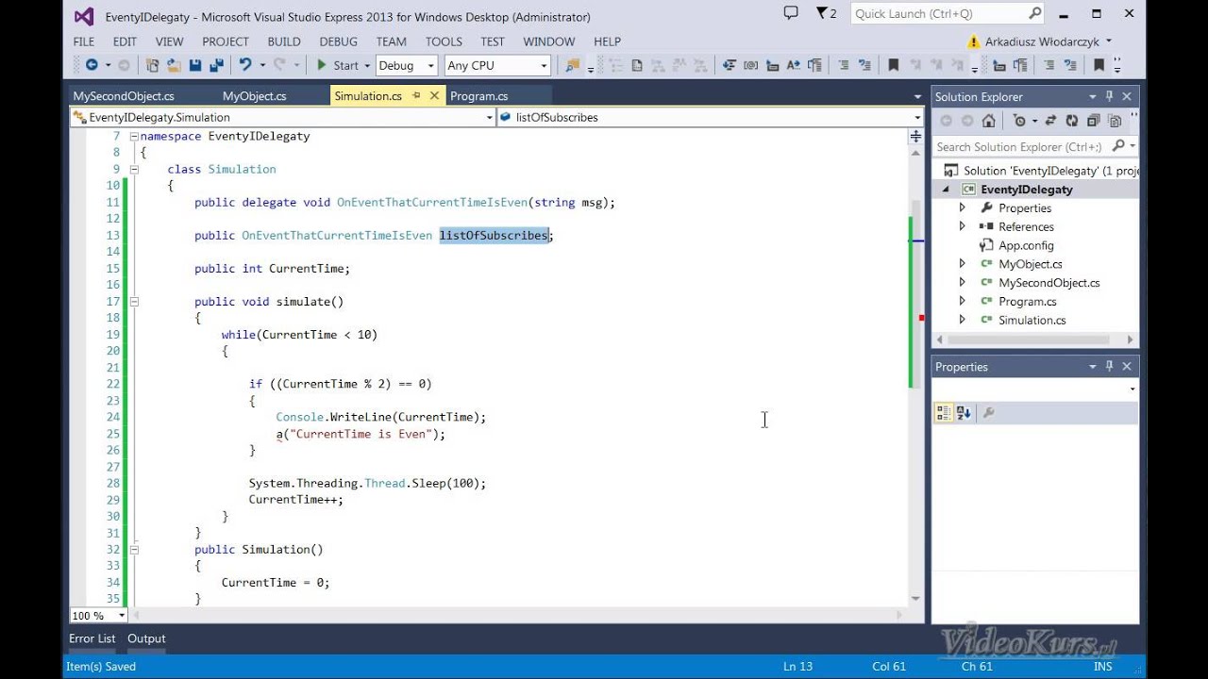Click the Quick Launch search box

[948, 13]
